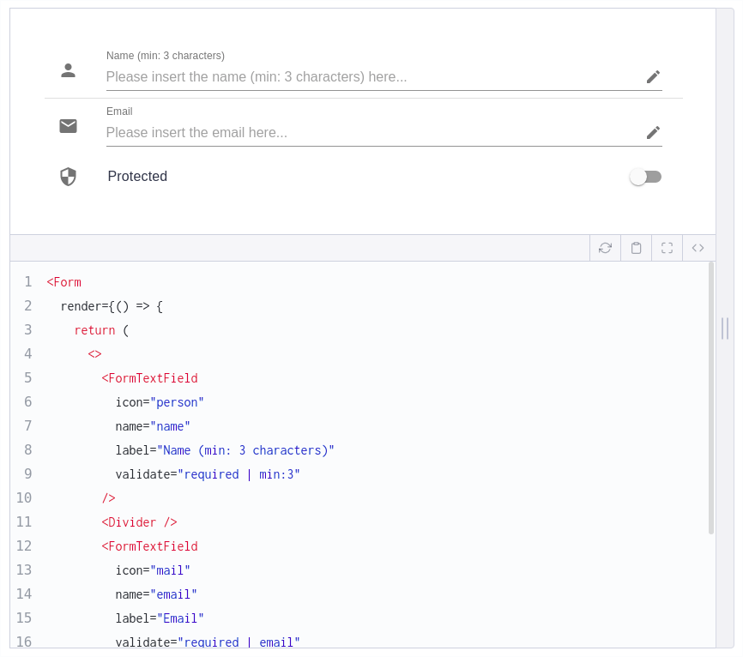This screenshot has width=743, height=657.
Task: Click the "<Divider />" code line
Action: point(139,522)
